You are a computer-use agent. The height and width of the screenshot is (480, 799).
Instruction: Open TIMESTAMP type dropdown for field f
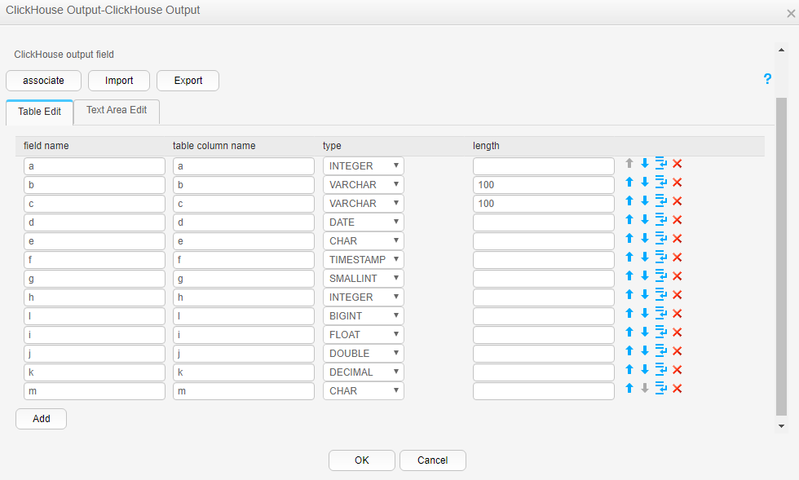click(x=364, y=259)
